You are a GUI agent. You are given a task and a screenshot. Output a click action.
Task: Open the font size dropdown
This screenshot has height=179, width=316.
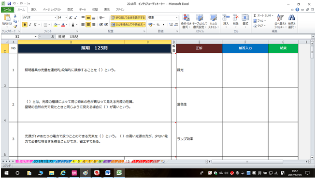(66, 18)
